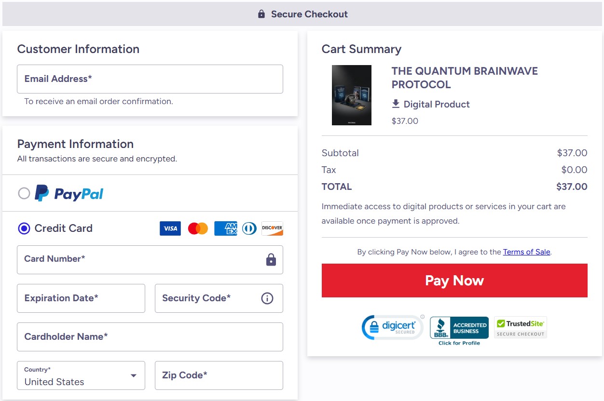Image resolution: width=604 pixels, height=401 pixels.
Task: Click the Pay Now button
Action: pyautogui.click(x=454, y=280)
